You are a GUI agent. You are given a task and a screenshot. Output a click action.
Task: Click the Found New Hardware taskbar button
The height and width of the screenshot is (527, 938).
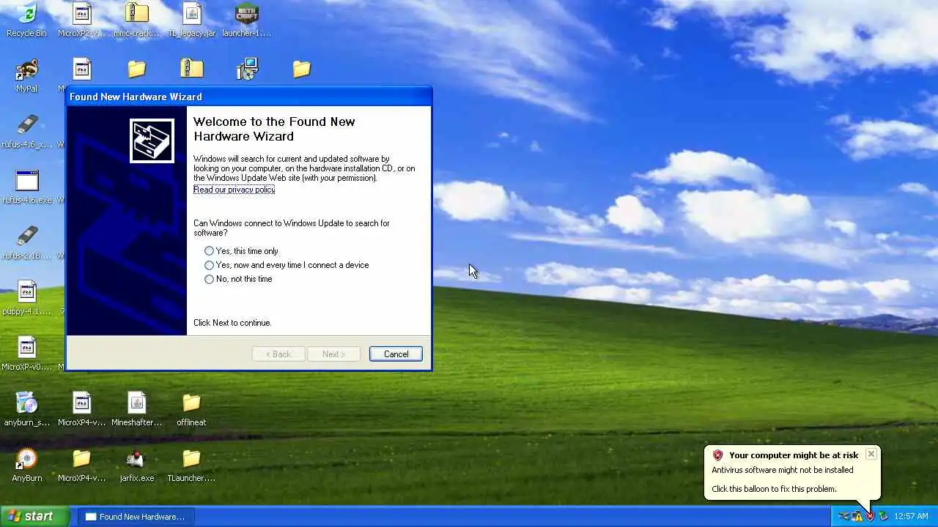[x=136, y=517]
